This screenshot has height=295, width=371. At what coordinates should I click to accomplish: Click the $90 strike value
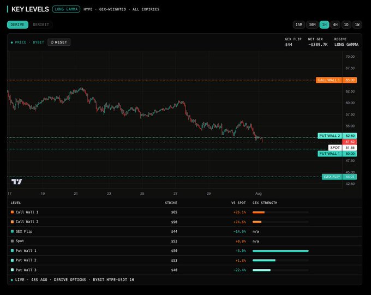174,222
